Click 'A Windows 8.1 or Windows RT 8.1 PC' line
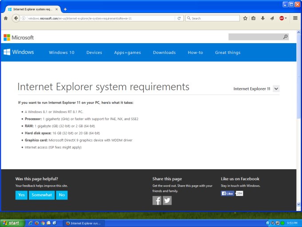This screenshot has width=302, height=227. pyautogui.click(x=54, y=112)
